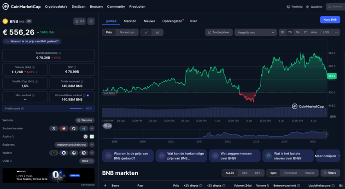Select the line chart type icon
This screenshot has width=345, height=189.
tap(146, 33)
